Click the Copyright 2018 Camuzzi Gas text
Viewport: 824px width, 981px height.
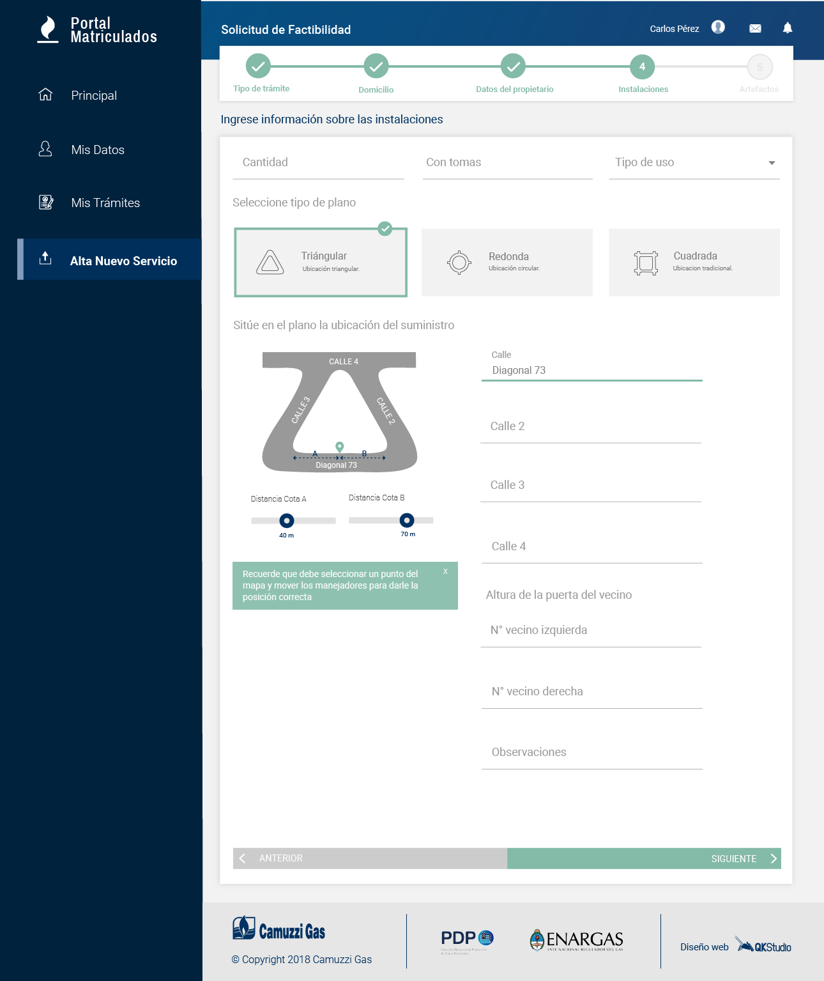click(301, 959)
